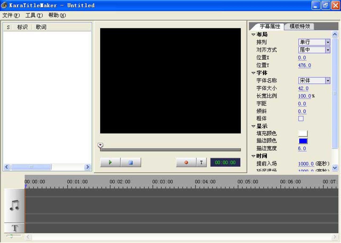341x243 pixels.
Task: Switch to the 模板特效 tab
Action: 299,26
